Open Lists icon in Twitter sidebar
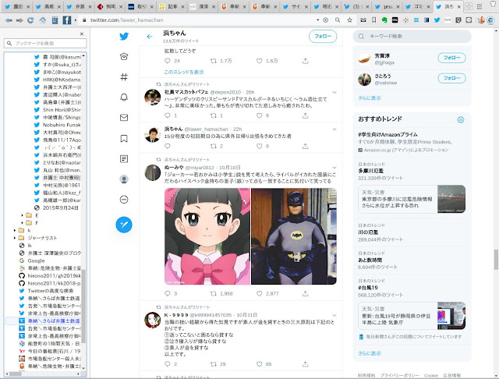499x379 pixels. pyautogui.click(x=124, y=159)
